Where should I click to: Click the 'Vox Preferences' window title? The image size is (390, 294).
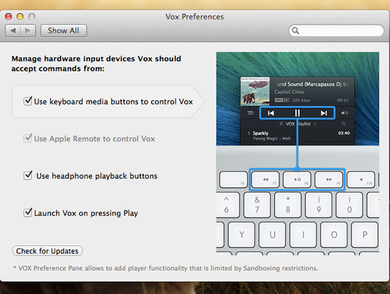(x=194, y=17)
